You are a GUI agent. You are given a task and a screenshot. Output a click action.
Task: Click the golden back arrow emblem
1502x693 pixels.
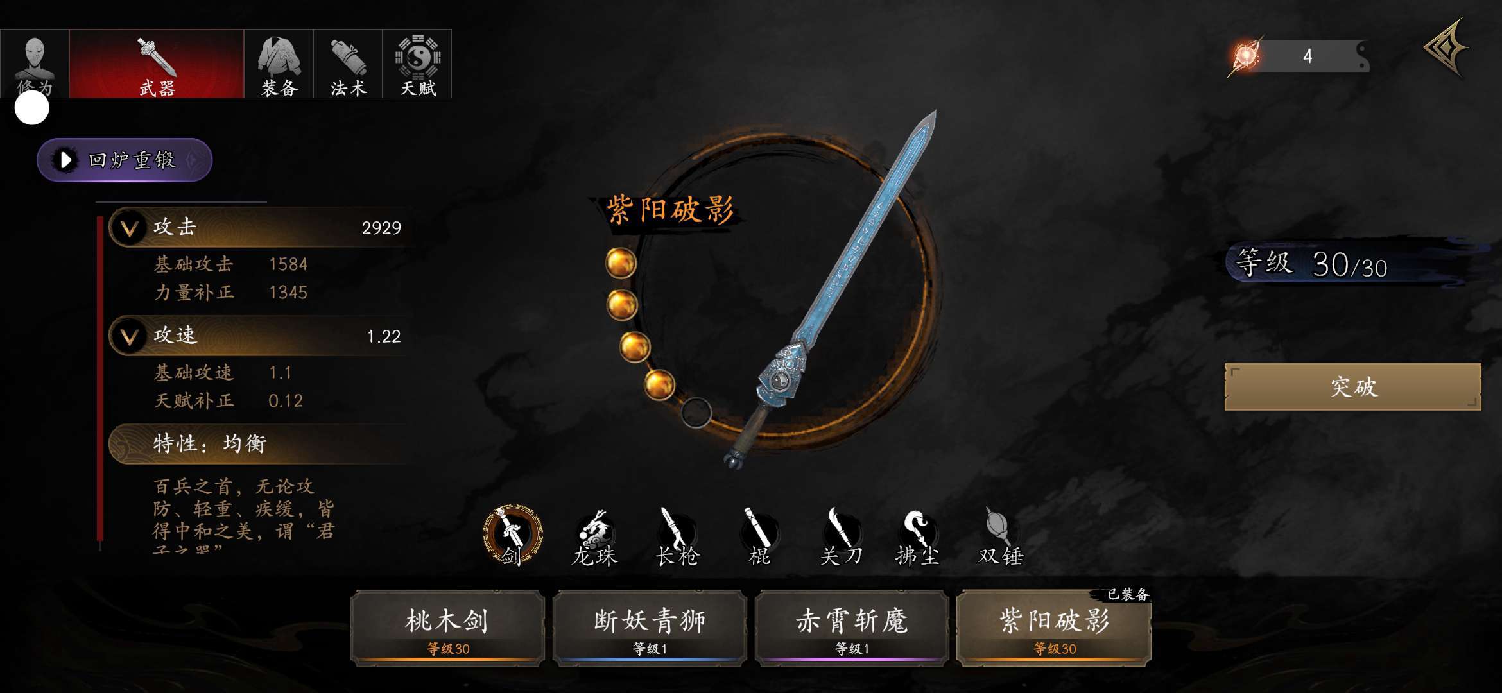click(x=1446, y=48)
